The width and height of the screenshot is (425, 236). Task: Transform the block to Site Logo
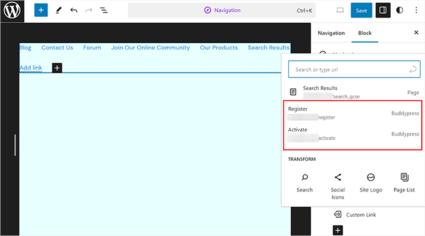point(371,183)
